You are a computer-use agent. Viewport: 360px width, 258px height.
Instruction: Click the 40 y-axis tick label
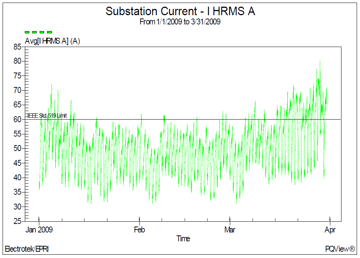point(17,178)
